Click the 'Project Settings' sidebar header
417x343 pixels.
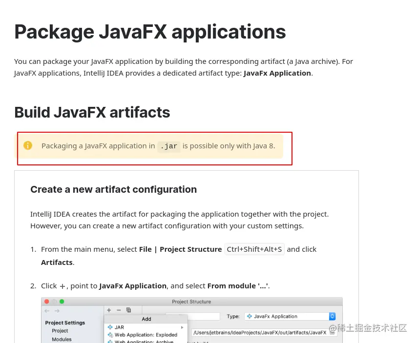[65, 323]
